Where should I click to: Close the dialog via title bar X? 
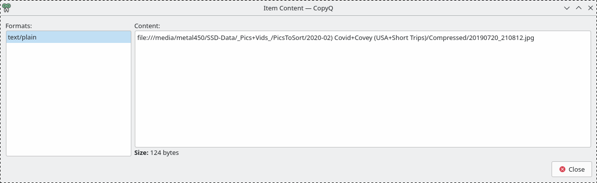tap(590, 8)
